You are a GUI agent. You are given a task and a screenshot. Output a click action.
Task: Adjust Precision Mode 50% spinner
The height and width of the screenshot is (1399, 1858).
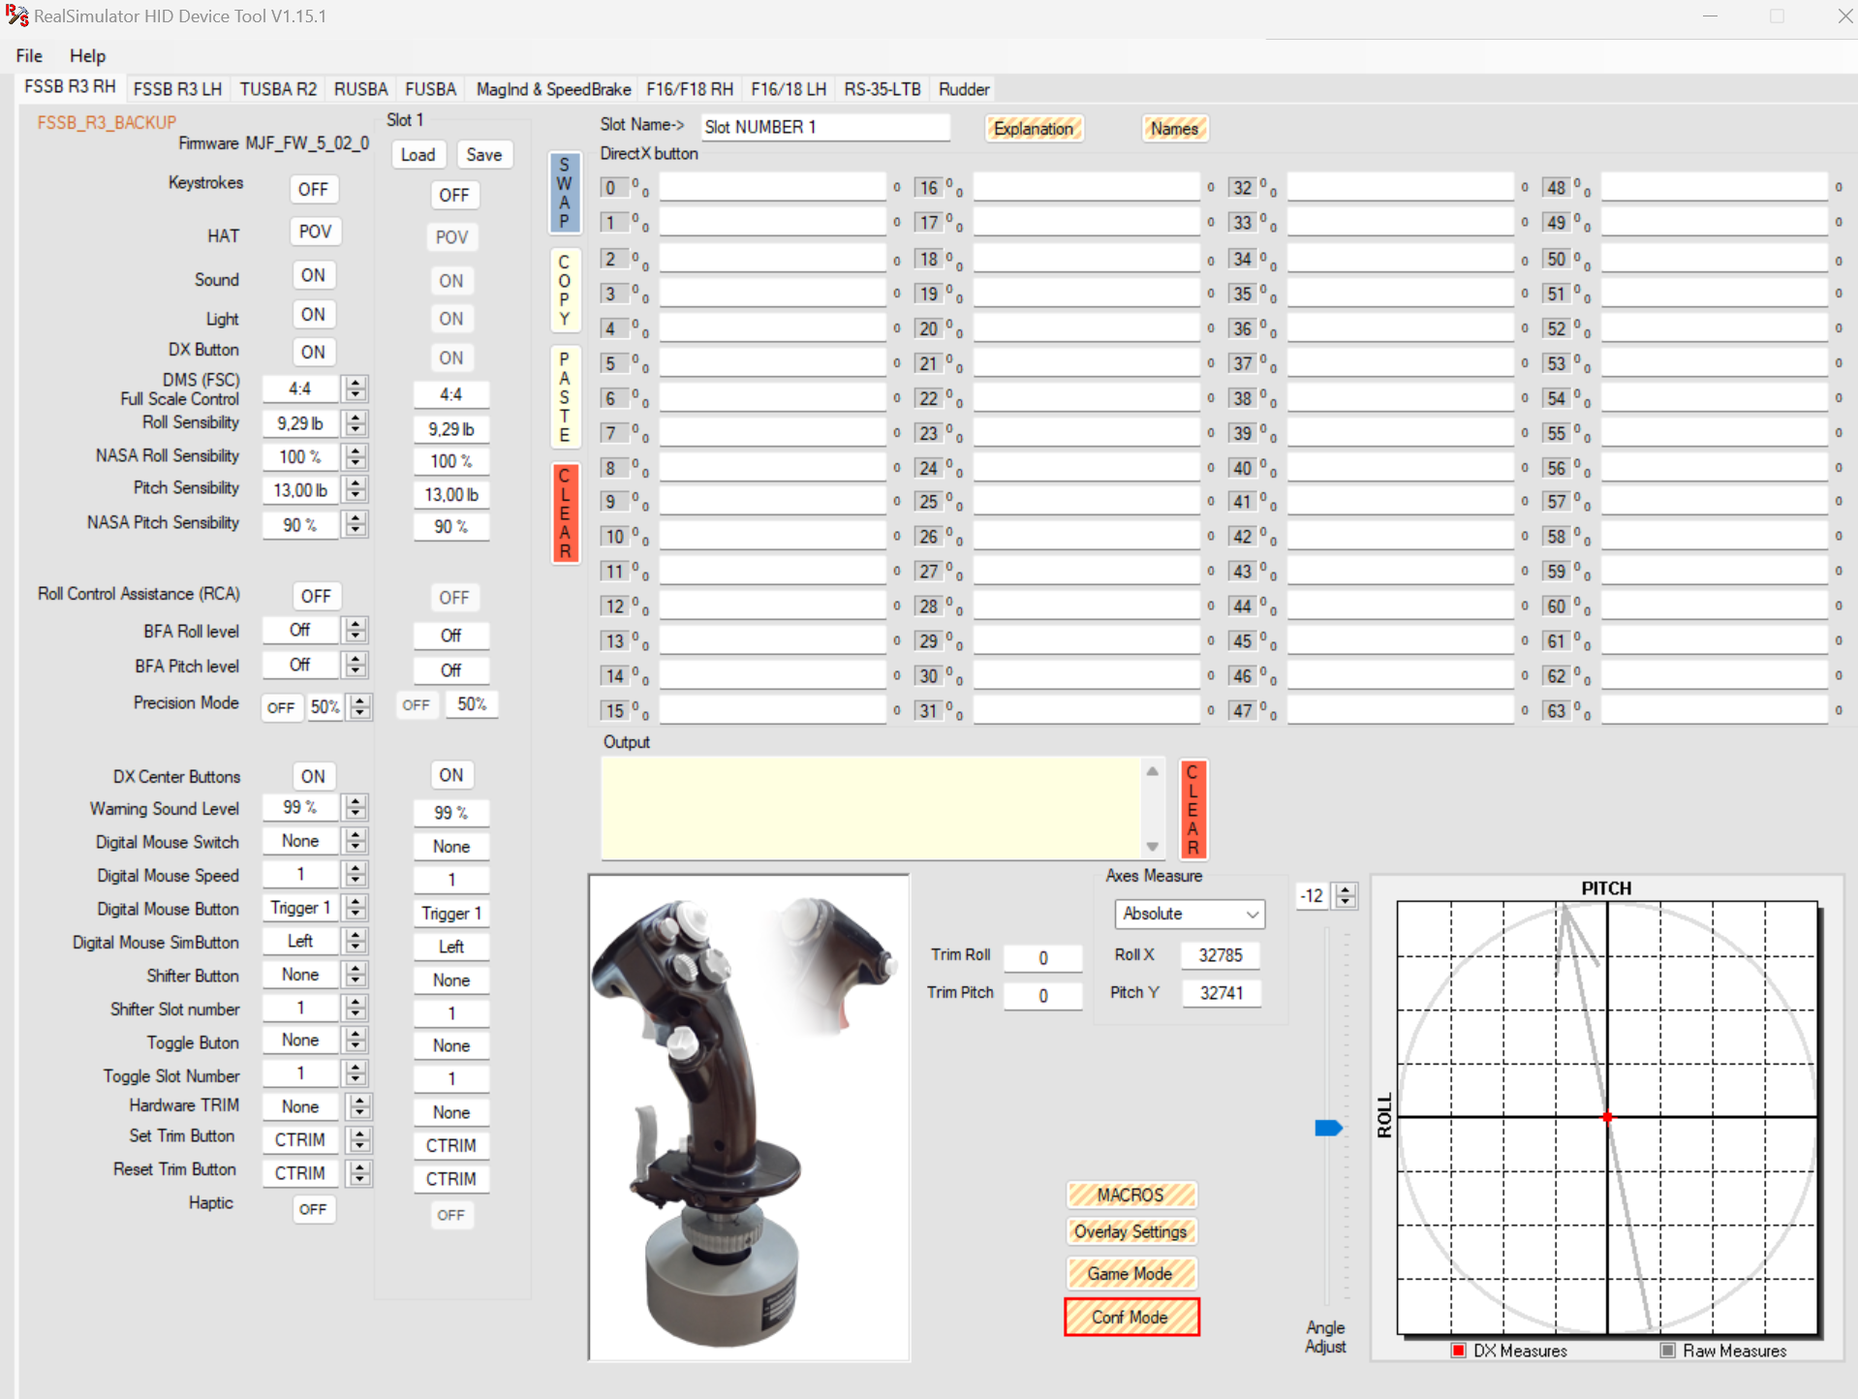(359, 707)
